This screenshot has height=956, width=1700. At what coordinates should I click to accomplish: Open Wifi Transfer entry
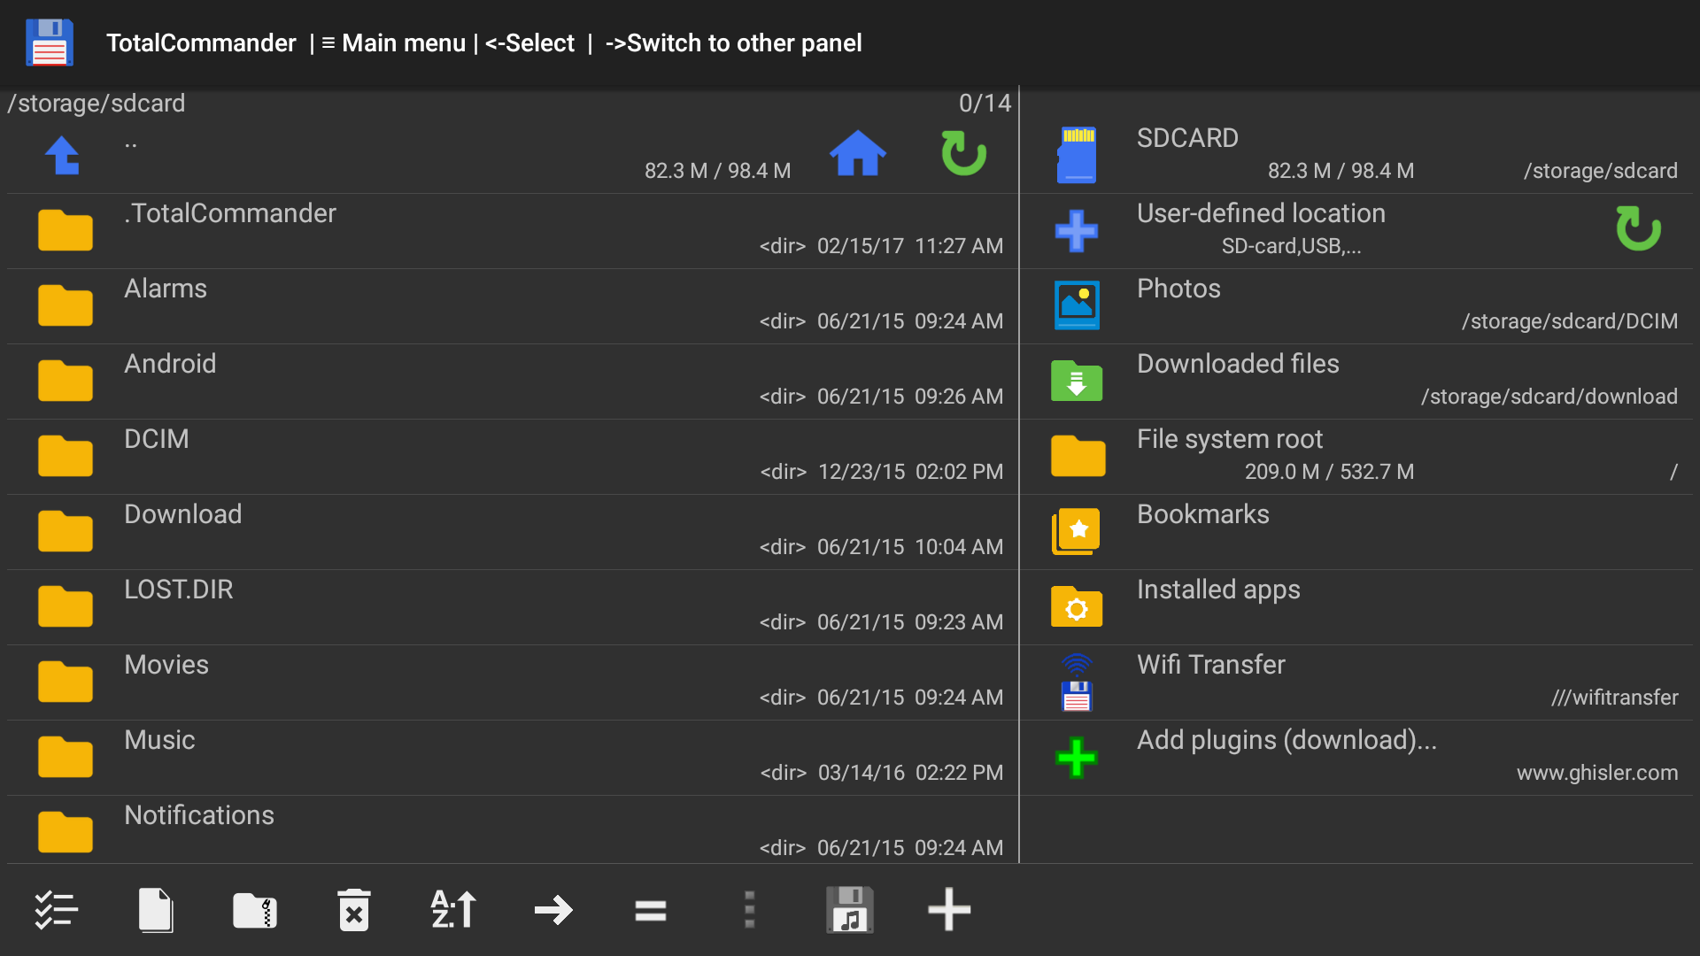(1210, 666)
